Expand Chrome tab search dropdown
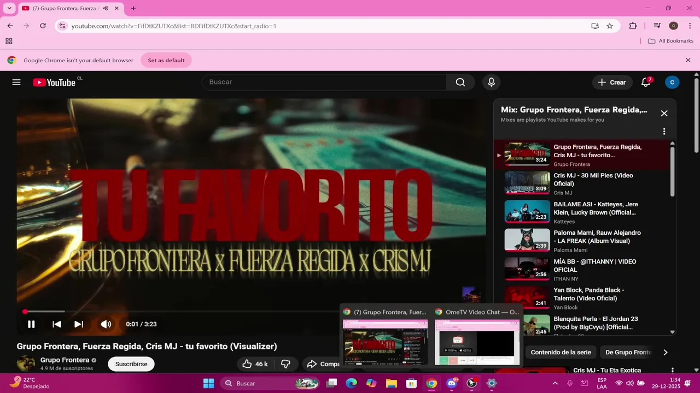The width and height of the screenshot is (700, 393). [9, 8]
